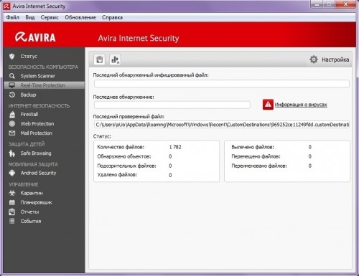The width and height of the screenshot is (359, 276).
Task: Select Mail Protection in sidebar
Action: (x=36, y=133)
